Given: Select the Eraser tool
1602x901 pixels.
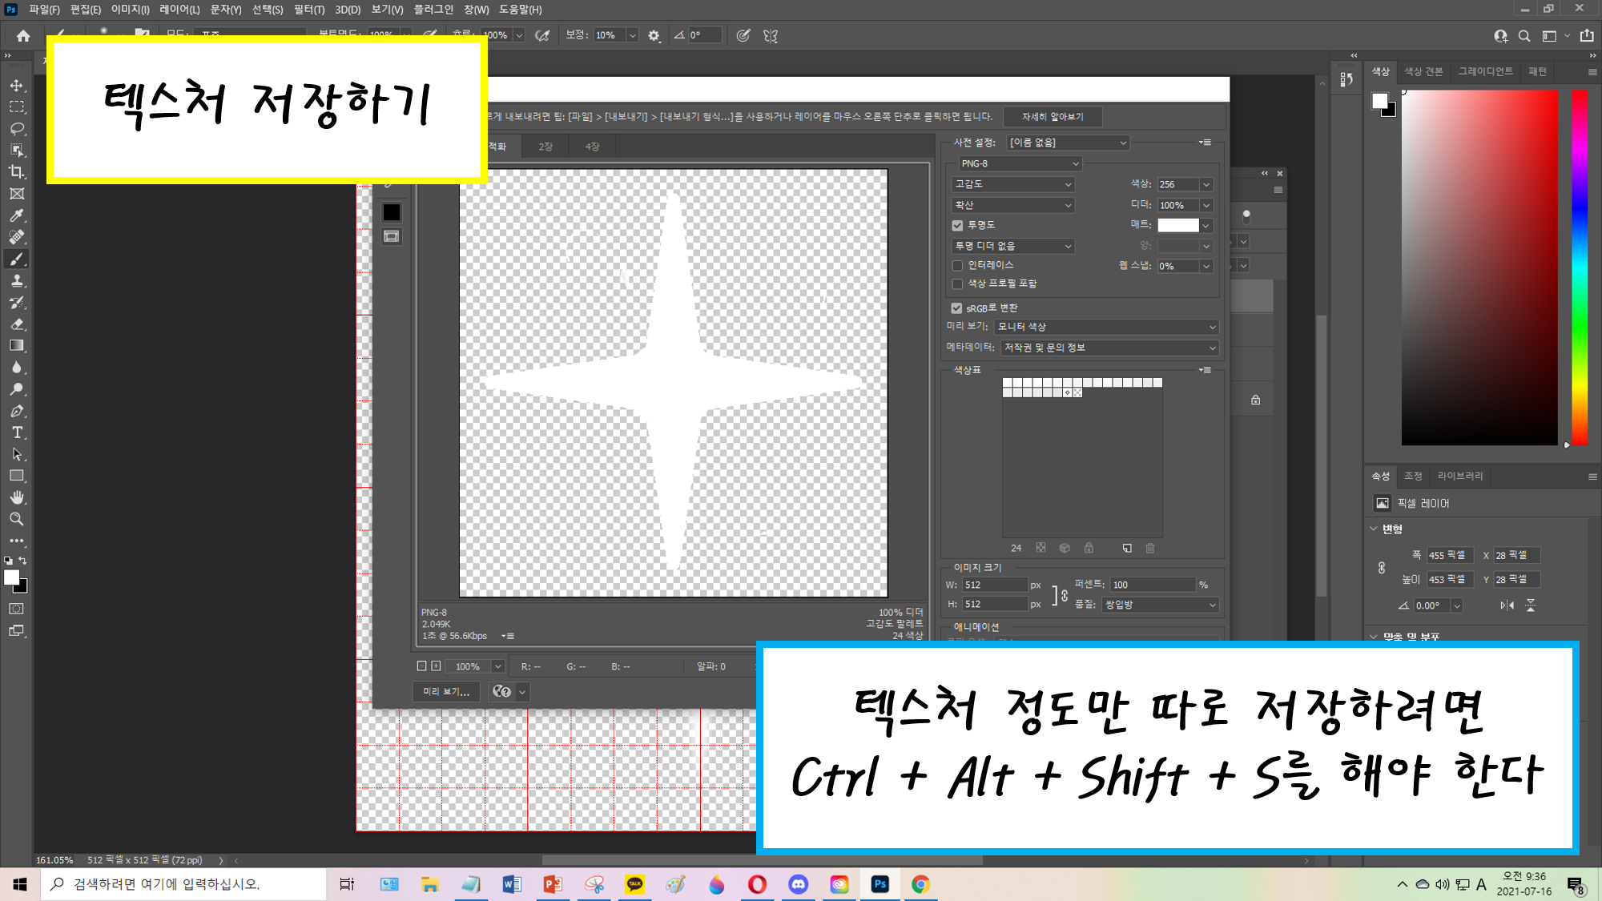Looking at the screenshot, I should click(x=17, y=324).
